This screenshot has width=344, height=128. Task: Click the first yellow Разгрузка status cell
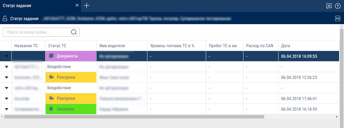(71, 77)
